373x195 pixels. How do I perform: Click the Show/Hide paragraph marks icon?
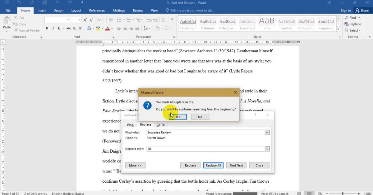tap(172, 20)
